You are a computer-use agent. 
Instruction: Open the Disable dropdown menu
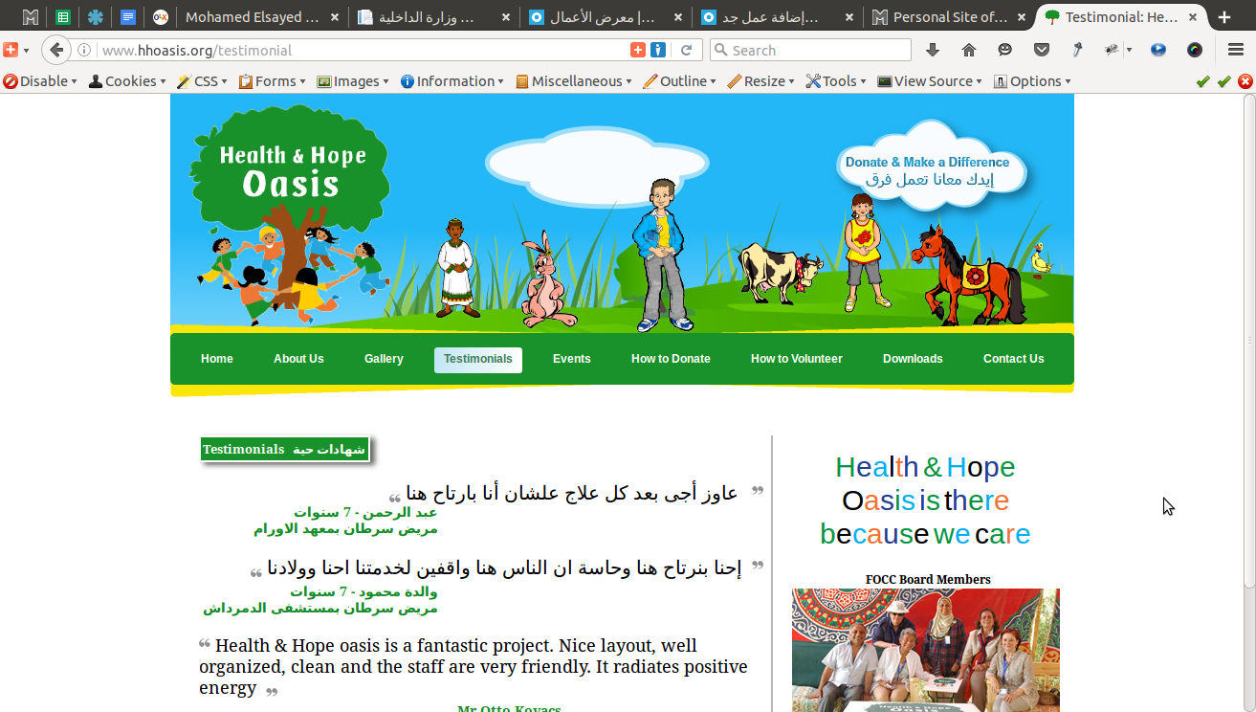40,81
